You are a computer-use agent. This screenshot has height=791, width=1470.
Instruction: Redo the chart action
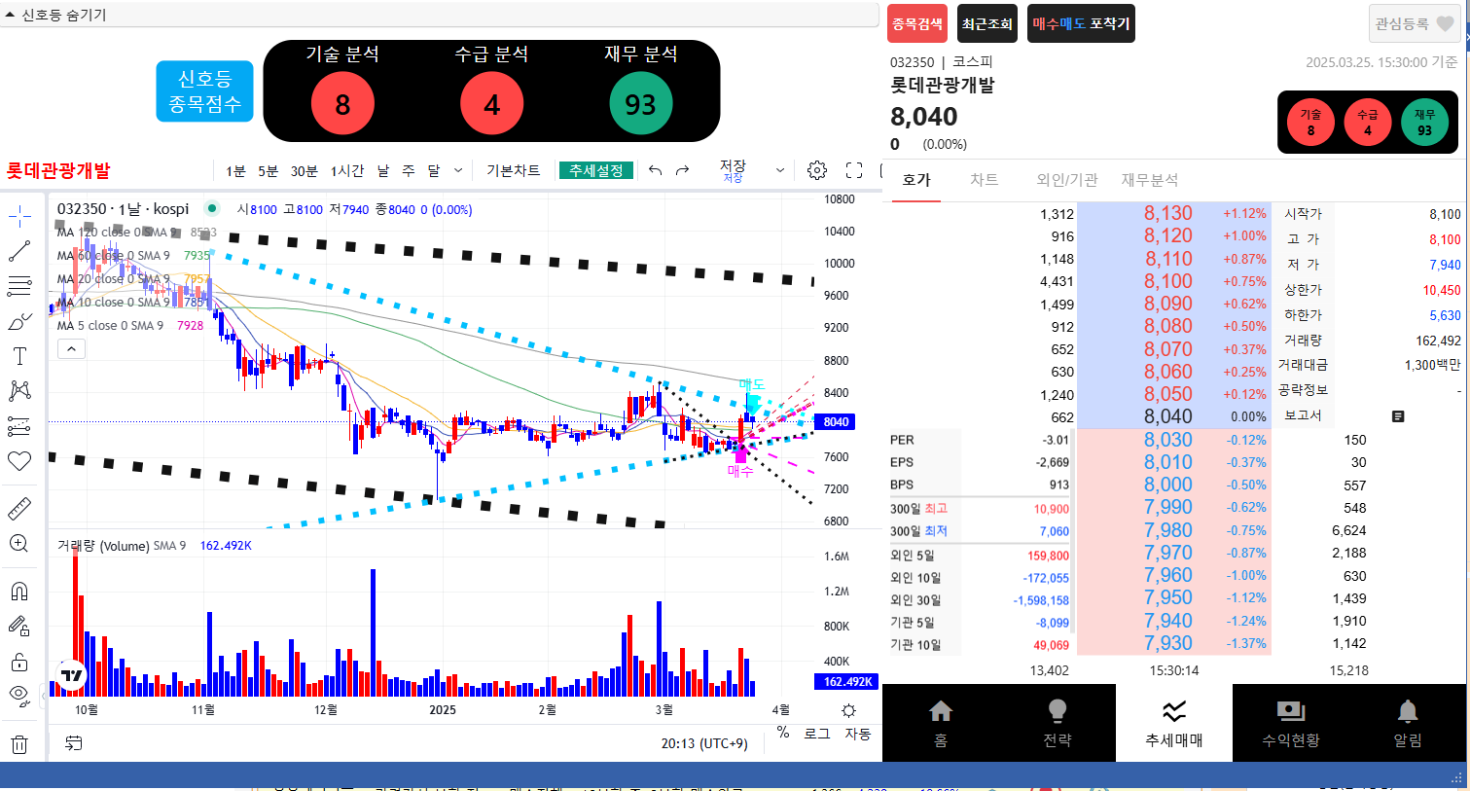[x=683, y=170]
